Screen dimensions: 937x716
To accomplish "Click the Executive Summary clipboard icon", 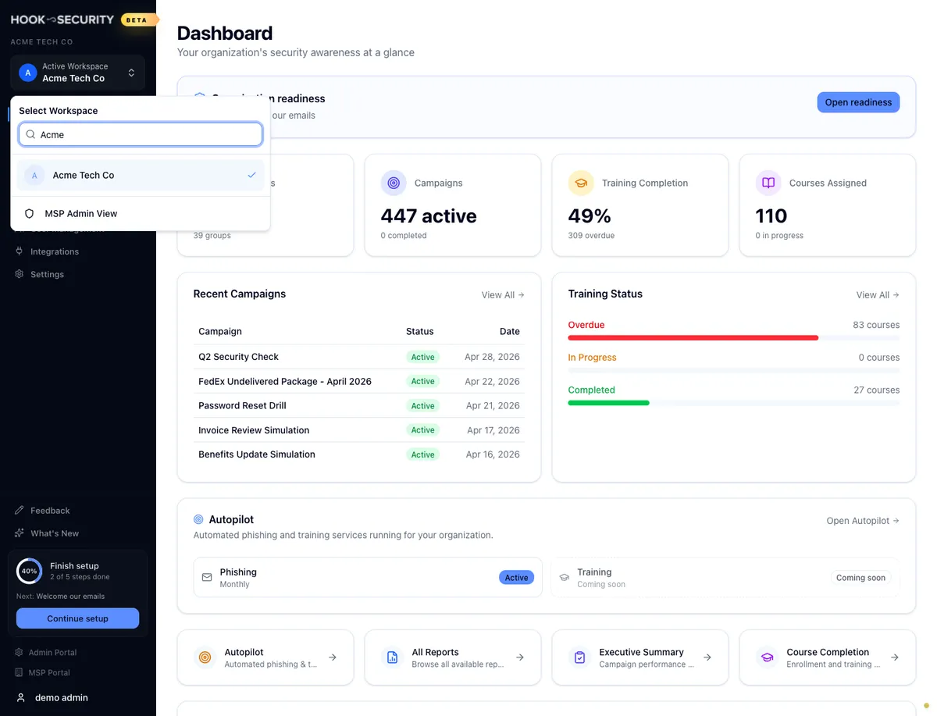I will click(580, 657).
